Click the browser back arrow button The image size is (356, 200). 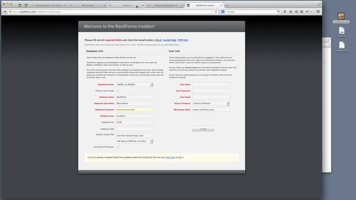[x=6, y=12]
